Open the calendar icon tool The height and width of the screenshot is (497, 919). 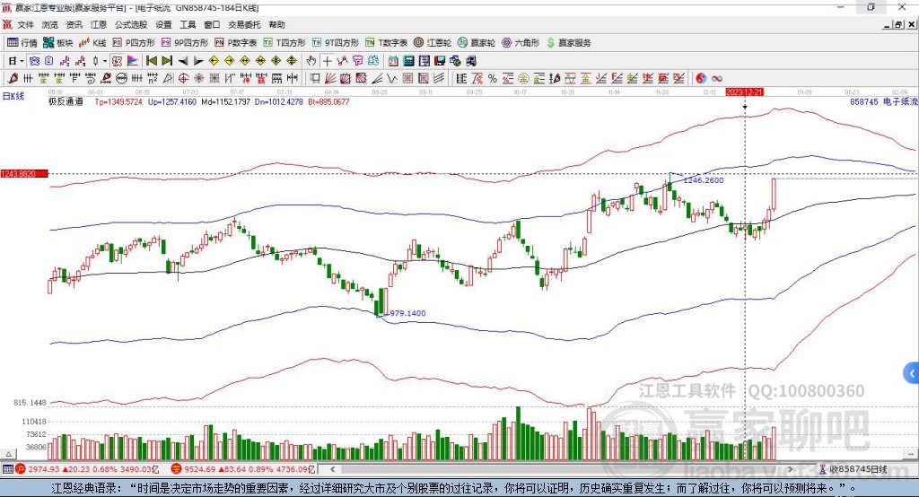pyautogui.click(x=393, y=61)
